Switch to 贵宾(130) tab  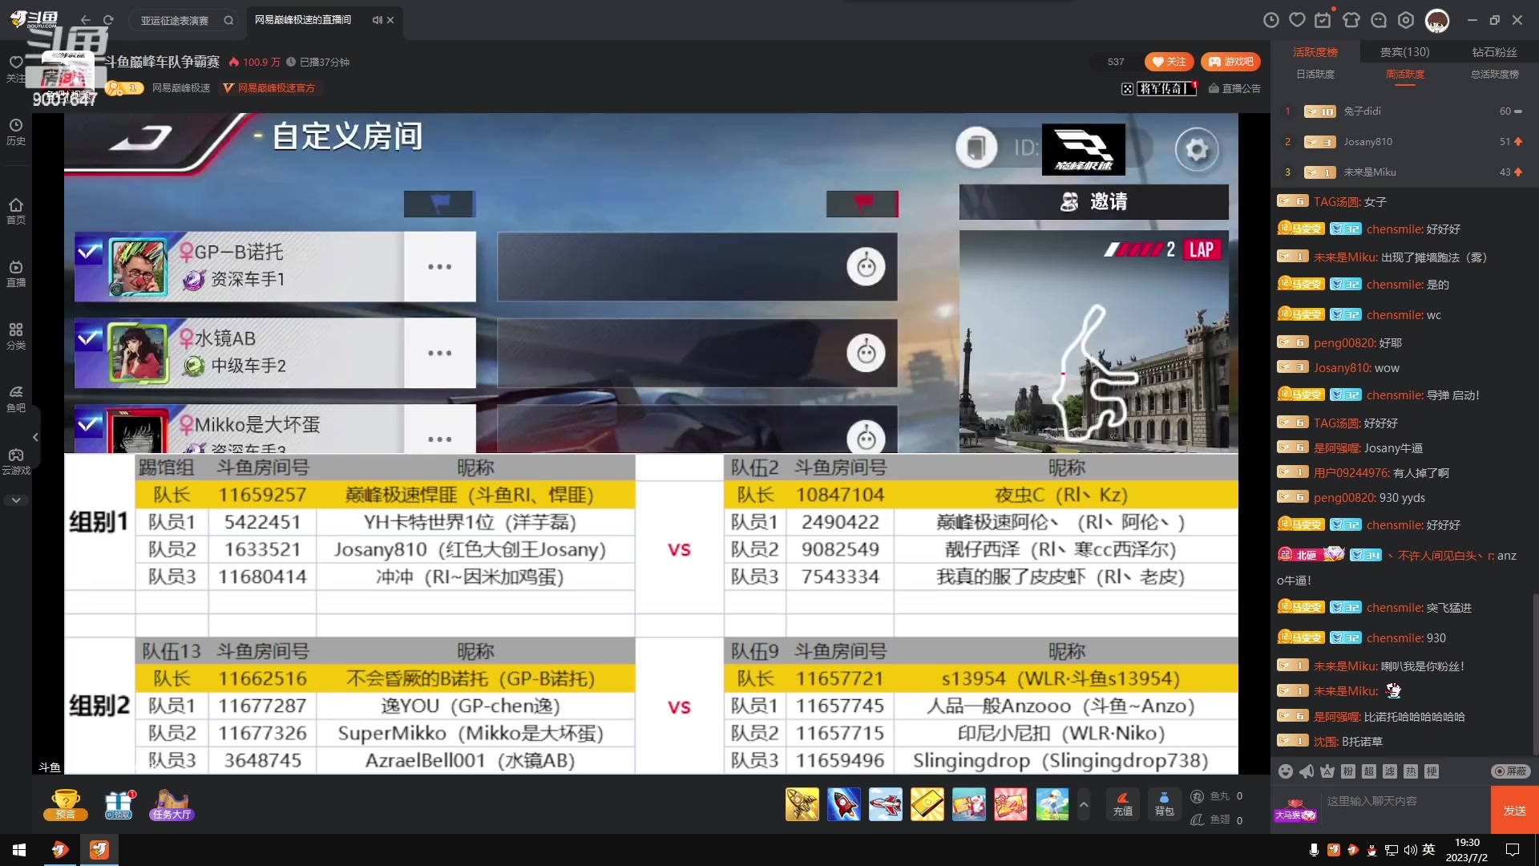tap(1404, 52)
